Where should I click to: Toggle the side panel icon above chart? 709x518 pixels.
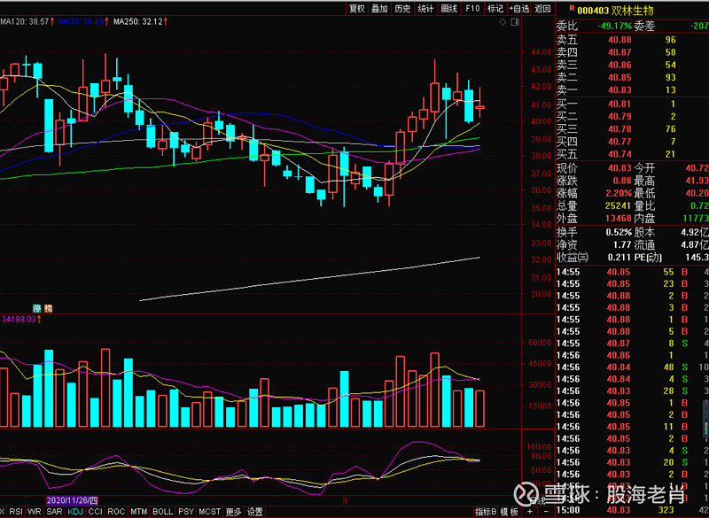click(x=515, y=22)
